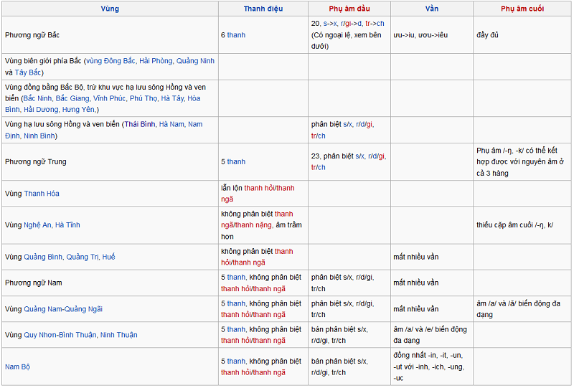Select 'mất nhiều vần' in Quảng Bình row
Viewport: 574px width, 388px height.
click(416, 257)
